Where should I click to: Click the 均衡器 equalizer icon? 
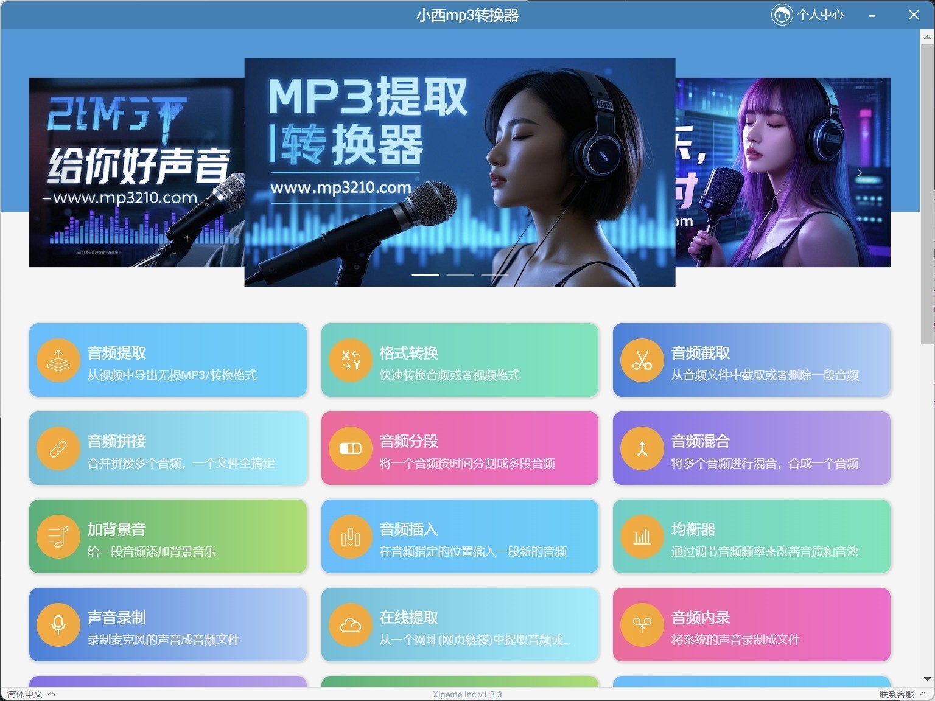[x=642, y=537]
